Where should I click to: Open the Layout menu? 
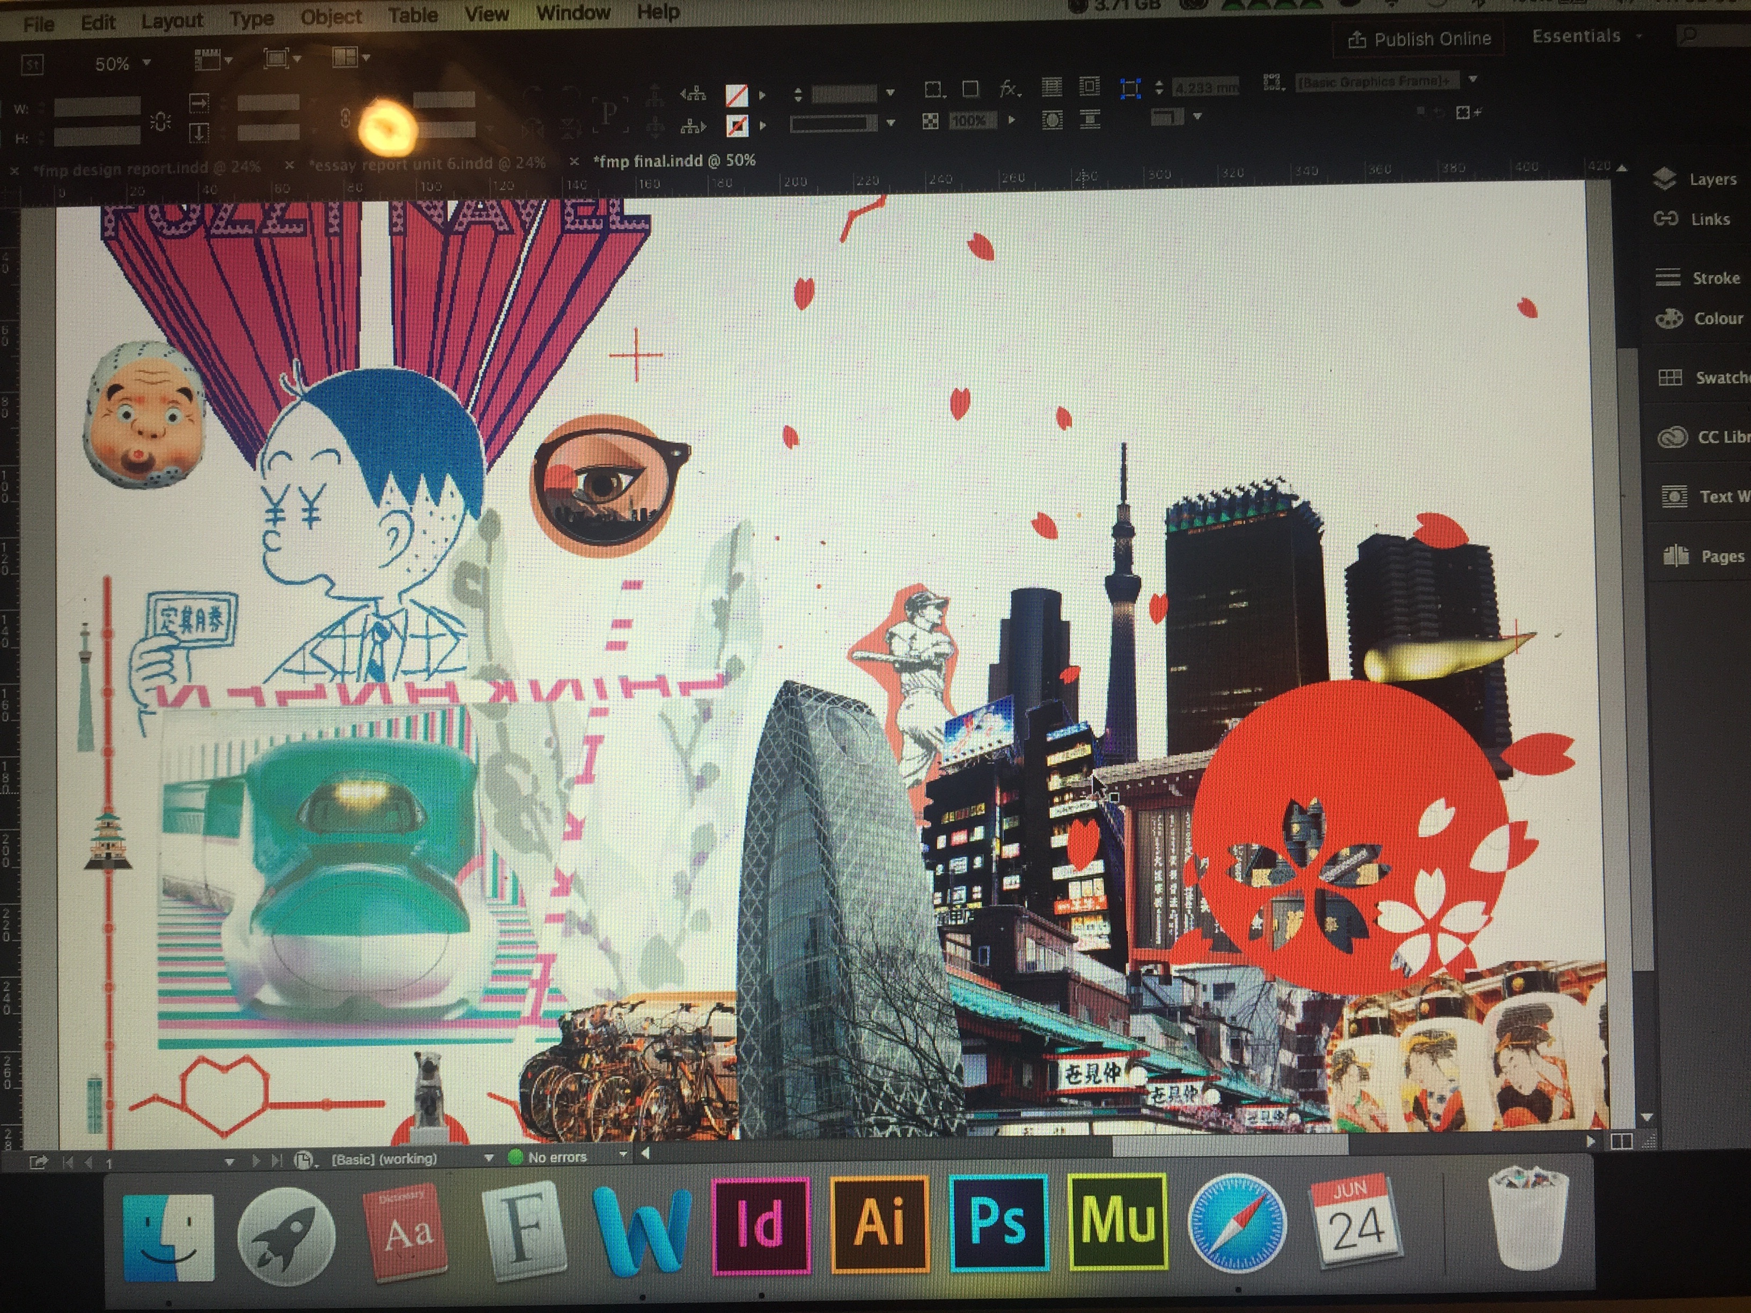[172, 20]
